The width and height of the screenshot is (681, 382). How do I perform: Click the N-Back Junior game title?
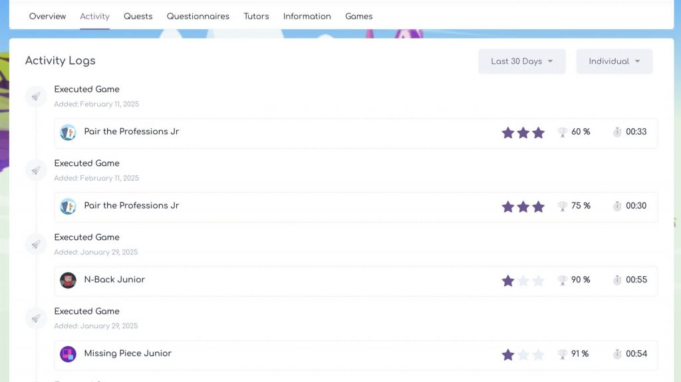point(114,280)
